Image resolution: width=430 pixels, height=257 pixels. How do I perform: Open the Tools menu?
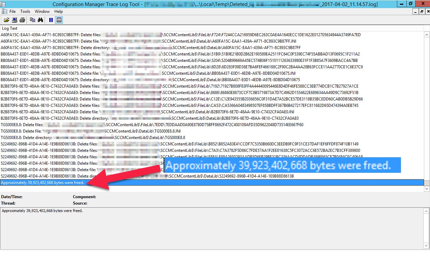pos(25,11)
